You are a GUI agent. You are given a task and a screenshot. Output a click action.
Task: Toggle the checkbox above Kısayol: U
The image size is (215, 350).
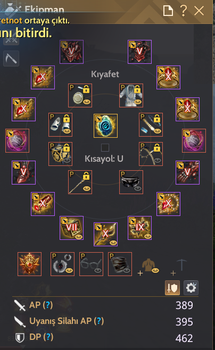pyautogui.click(x=105, y=147)
